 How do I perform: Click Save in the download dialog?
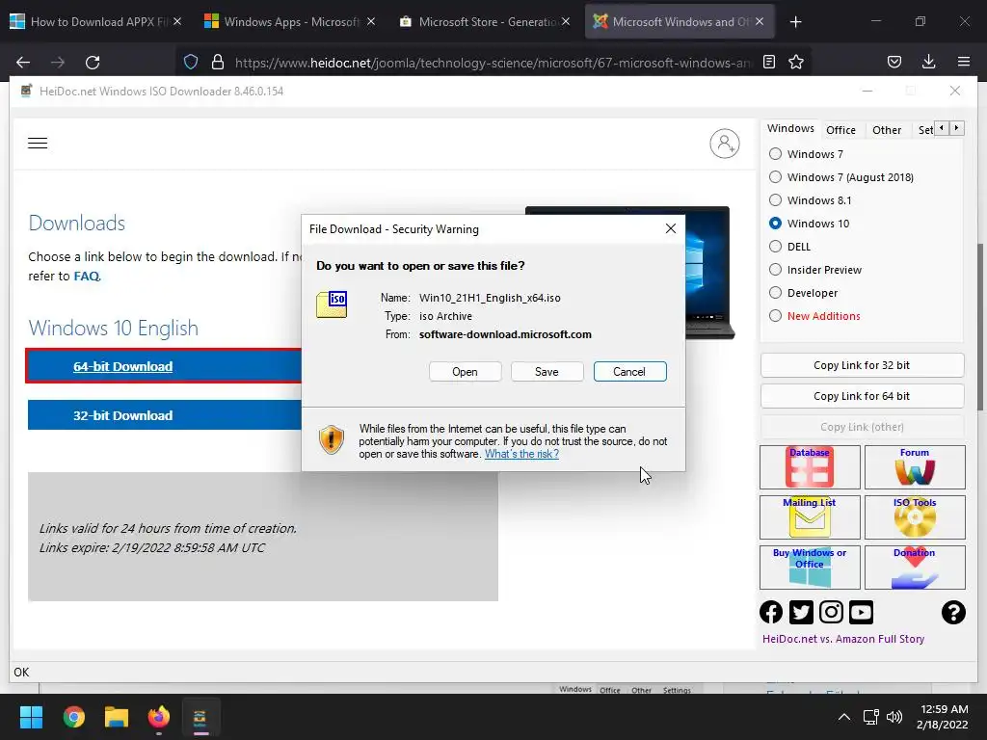[x=547, y=372]
